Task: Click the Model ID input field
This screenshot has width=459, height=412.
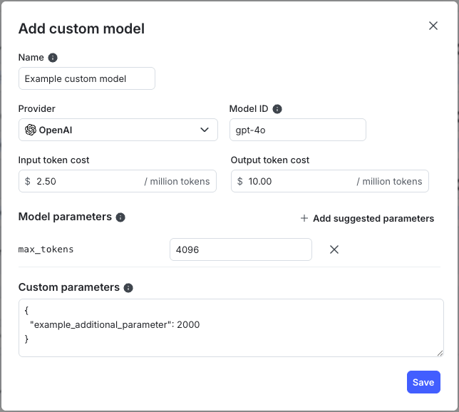Action: (x=297, y=130)
